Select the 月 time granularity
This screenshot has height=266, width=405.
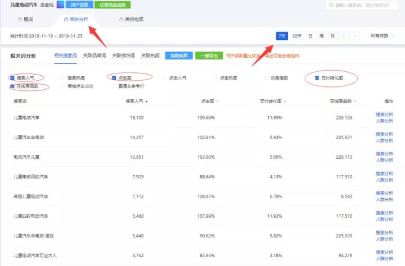pyautogui.click(x=333, y=36)
